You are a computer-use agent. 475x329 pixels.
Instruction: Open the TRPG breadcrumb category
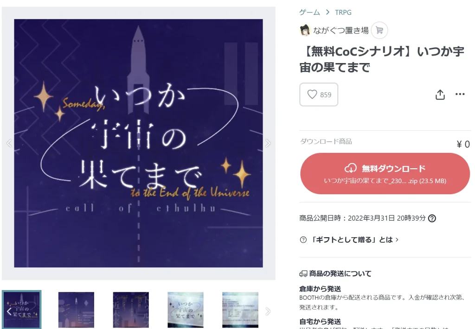(x=343, y=13)
